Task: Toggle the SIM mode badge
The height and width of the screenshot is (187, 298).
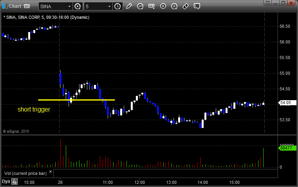Action: [27, 6]
